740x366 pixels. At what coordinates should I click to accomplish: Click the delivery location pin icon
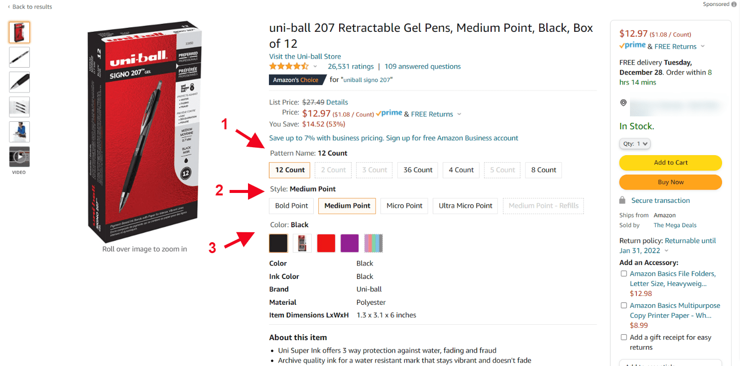623,102
